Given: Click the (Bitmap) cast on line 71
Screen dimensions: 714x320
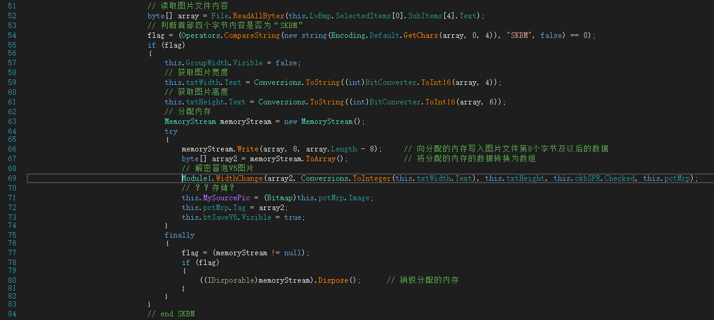Looking at the screenshot, I should (x=280, y=198).
